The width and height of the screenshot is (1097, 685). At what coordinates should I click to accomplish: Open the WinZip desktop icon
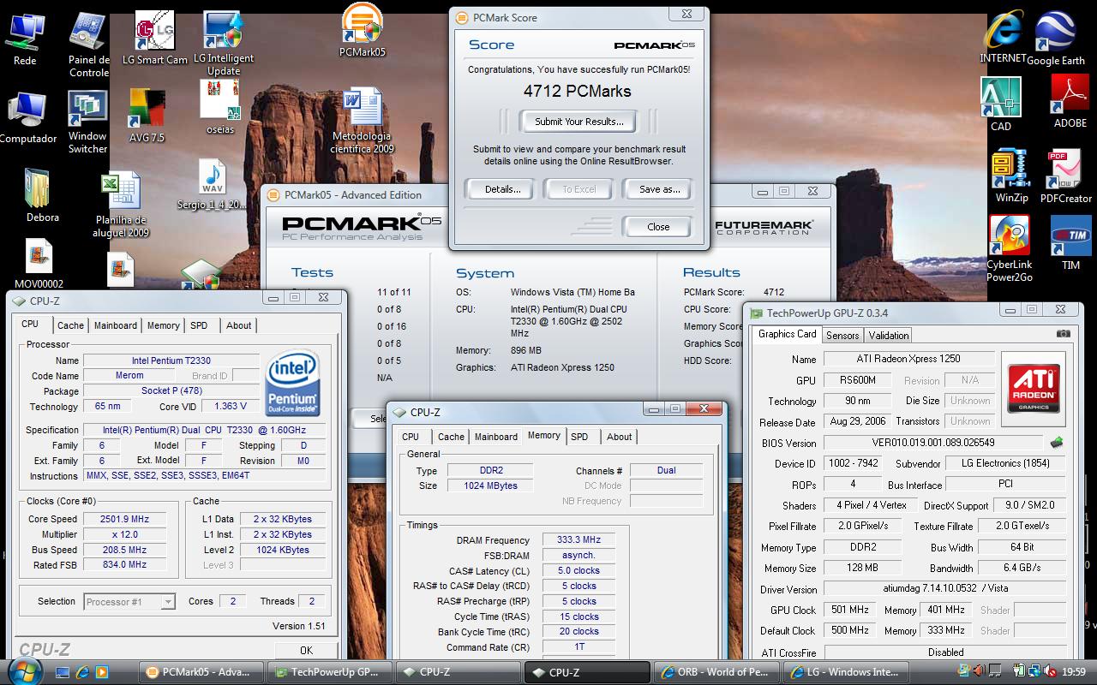coord(1011,176)
